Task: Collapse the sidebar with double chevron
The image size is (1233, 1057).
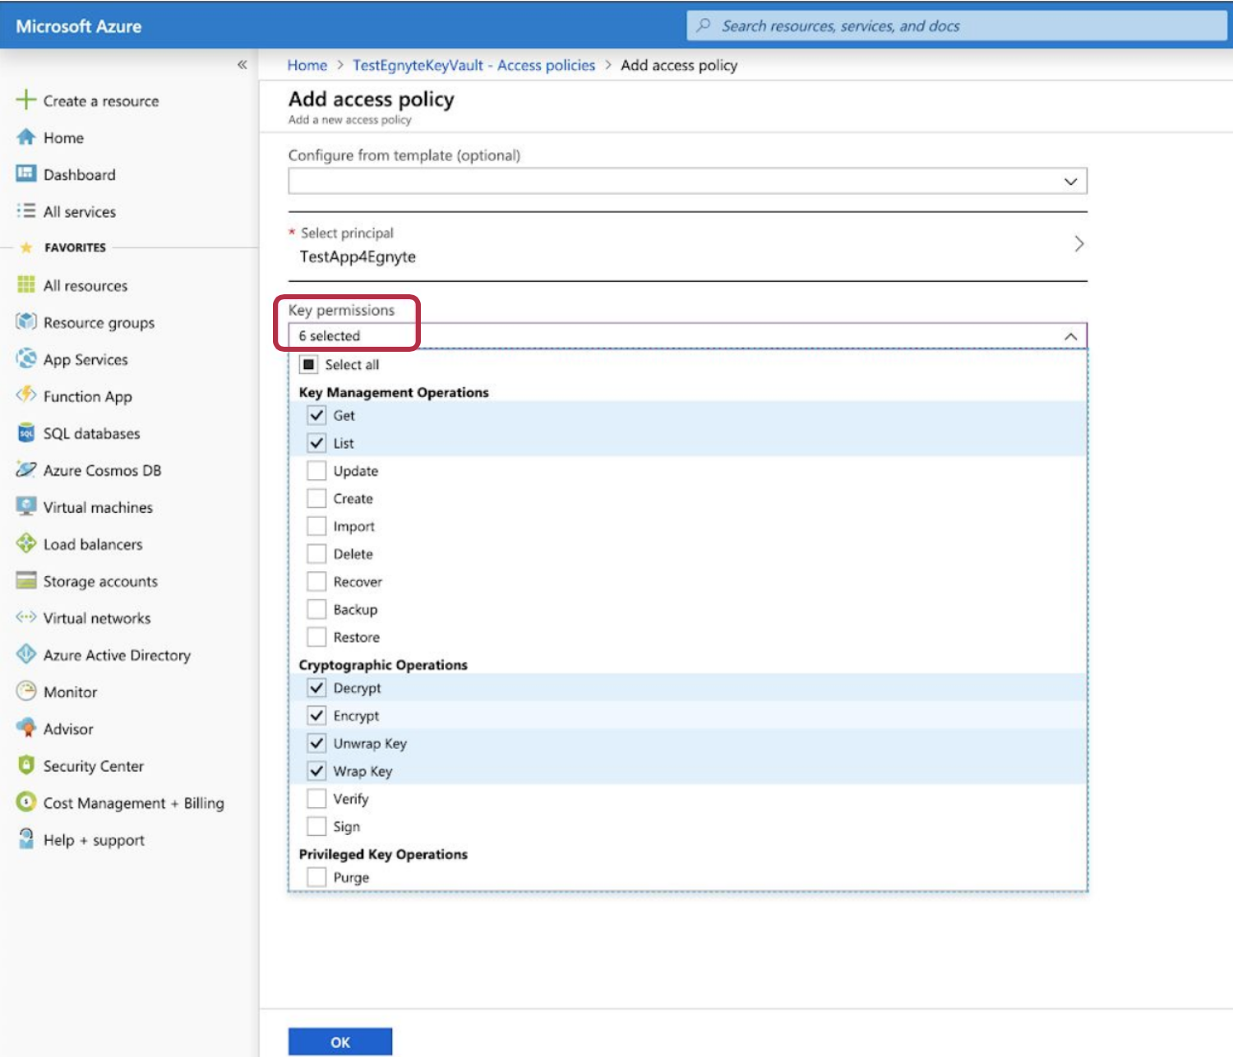Action: point(242,65)
